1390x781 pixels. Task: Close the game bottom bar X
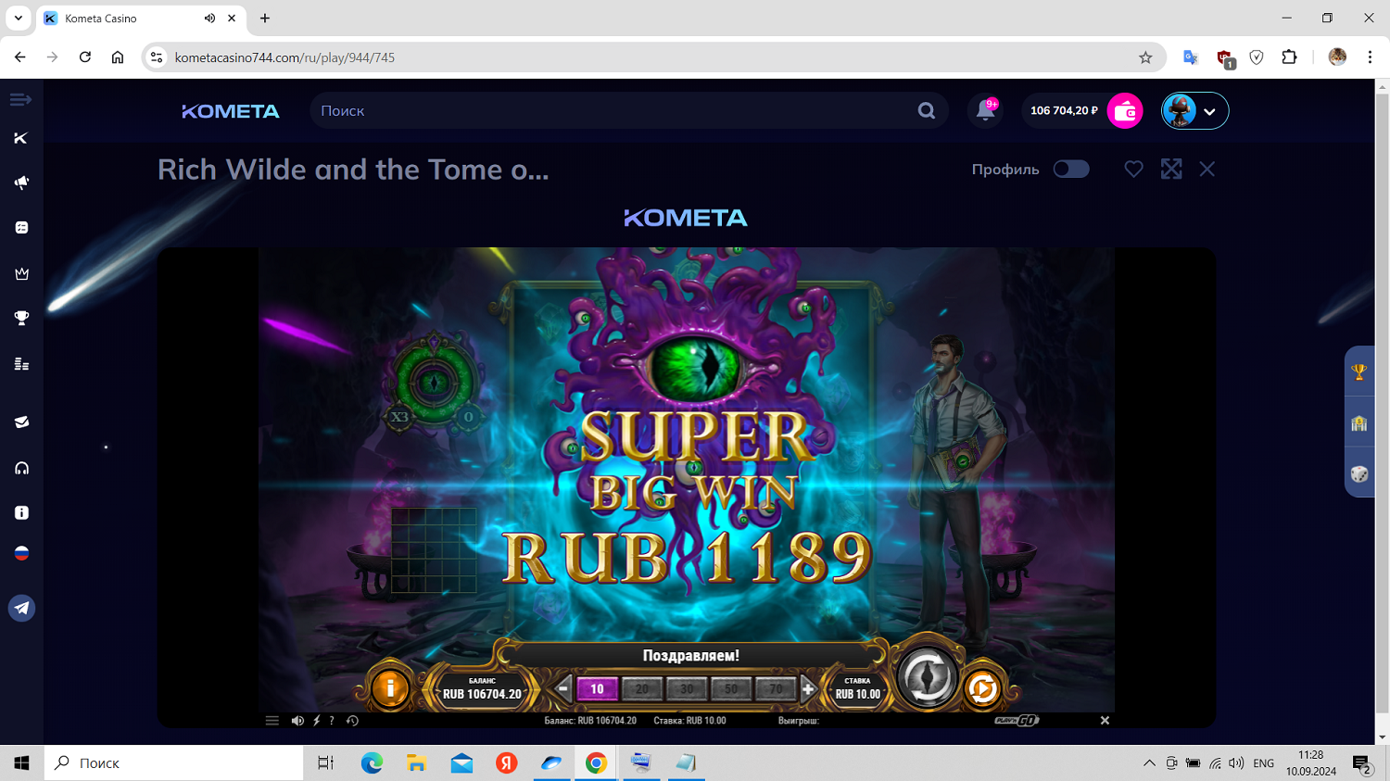pos(1105,720)
